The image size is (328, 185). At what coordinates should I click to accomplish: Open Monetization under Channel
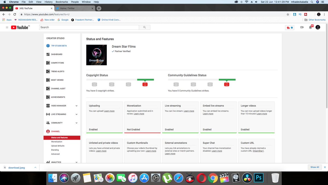57,142
